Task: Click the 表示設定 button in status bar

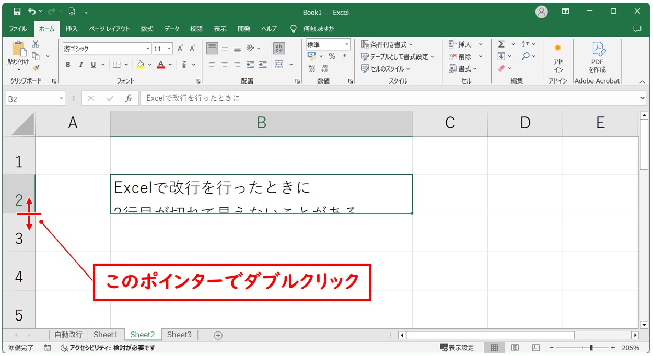Action: pos(457,348)
